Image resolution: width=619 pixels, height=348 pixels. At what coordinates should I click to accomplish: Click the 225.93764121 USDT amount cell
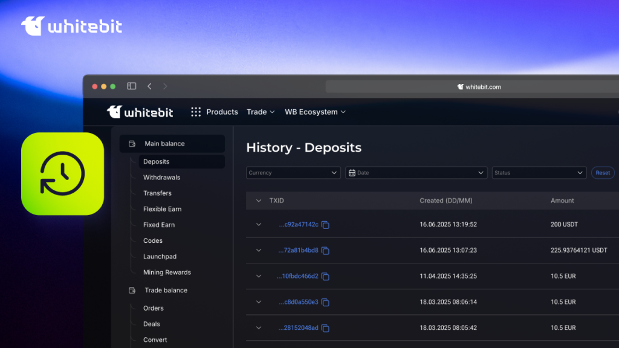pyautogui.click(x=578, y=250)
